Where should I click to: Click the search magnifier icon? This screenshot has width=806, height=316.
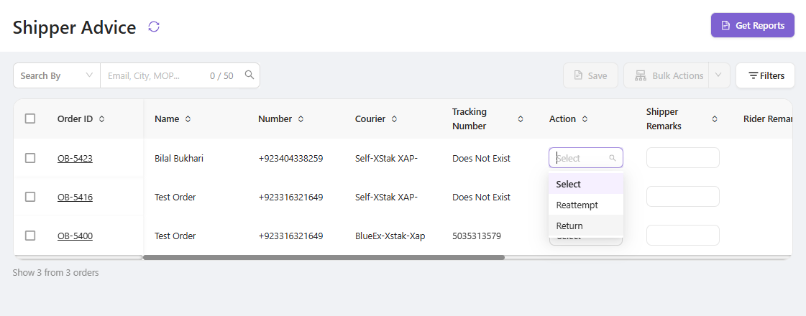click(x=249, y=75)
